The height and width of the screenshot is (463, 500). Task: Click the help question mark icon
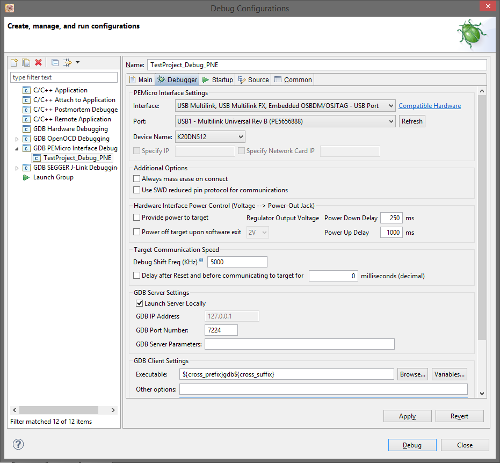18,444
